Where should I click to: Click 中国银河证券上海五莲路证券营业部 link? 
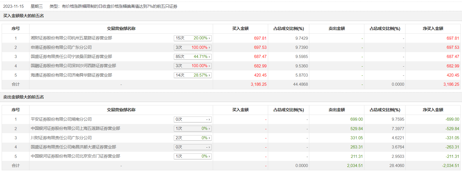[75, 128]
